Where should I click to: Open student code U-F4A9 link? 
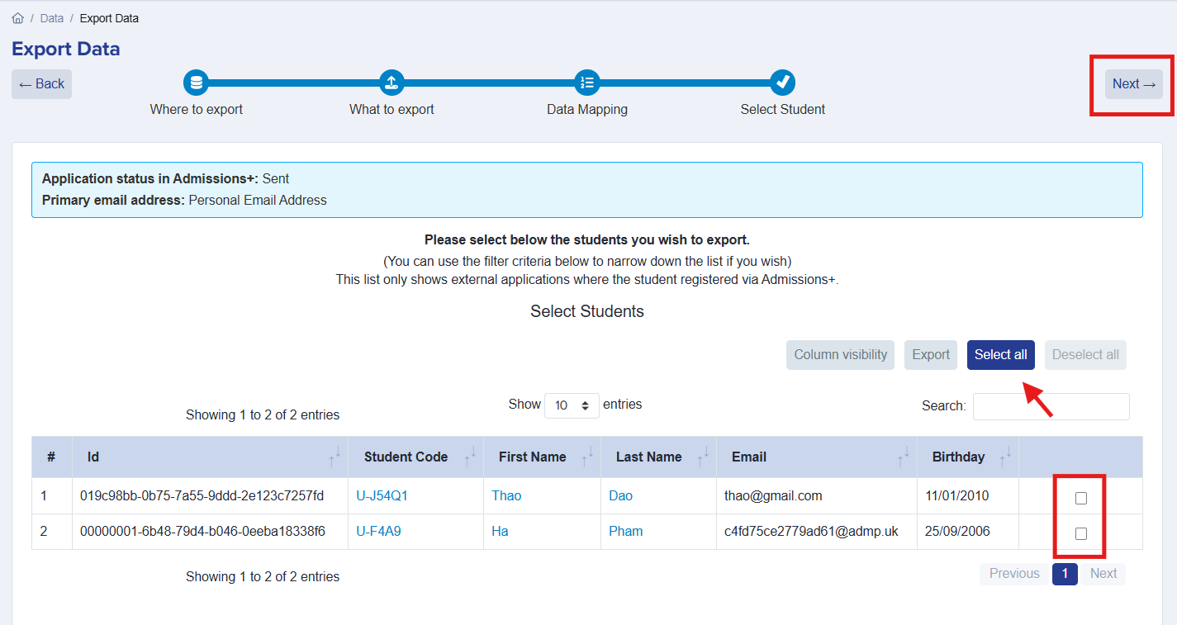[x=378, y=532]
